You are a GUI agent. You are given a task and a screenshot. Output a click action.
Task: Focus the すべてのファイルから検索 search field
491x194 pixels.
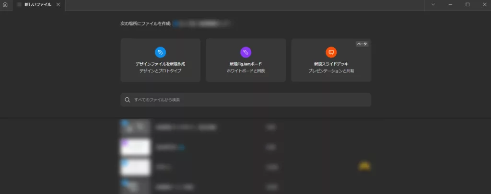tap(246, 100)
